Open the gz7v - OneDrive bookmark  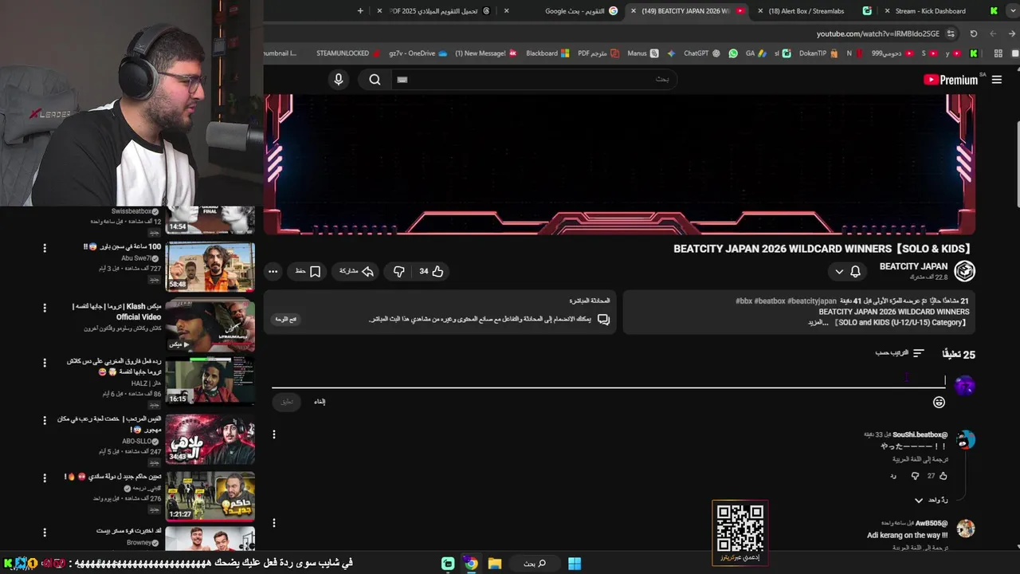tap(418, 53)
